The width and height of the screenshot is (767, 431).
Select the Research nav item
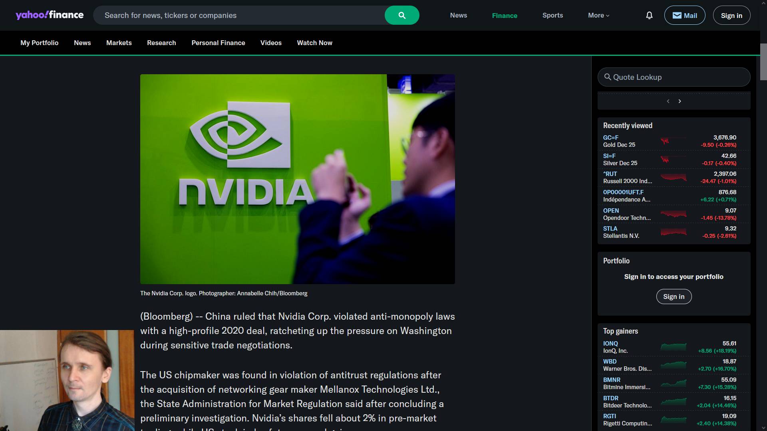(161, 43)
